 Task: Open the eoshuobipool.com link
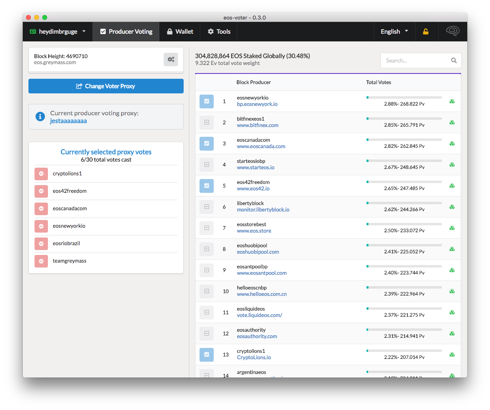click(x=258, y=252)
